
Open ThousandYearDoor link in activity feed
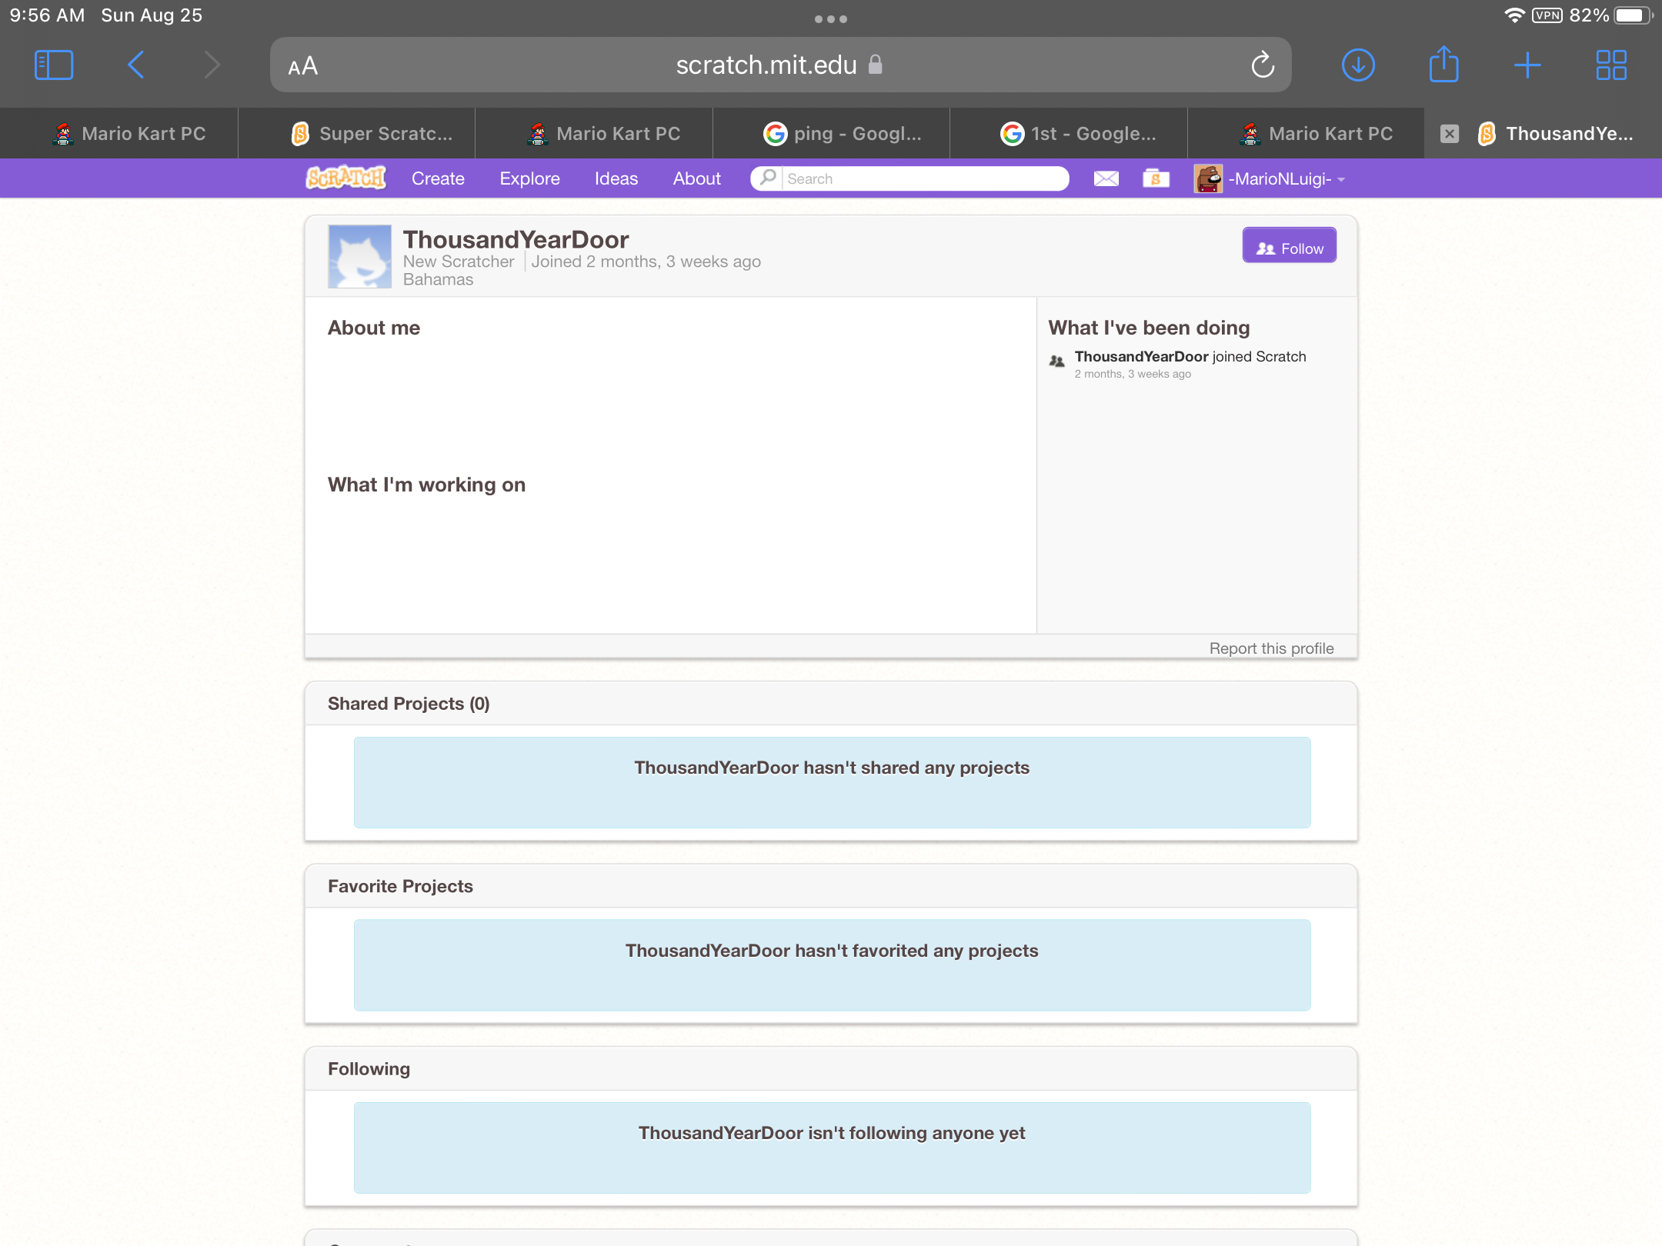pyautogui.click(x=1141, y=356)
